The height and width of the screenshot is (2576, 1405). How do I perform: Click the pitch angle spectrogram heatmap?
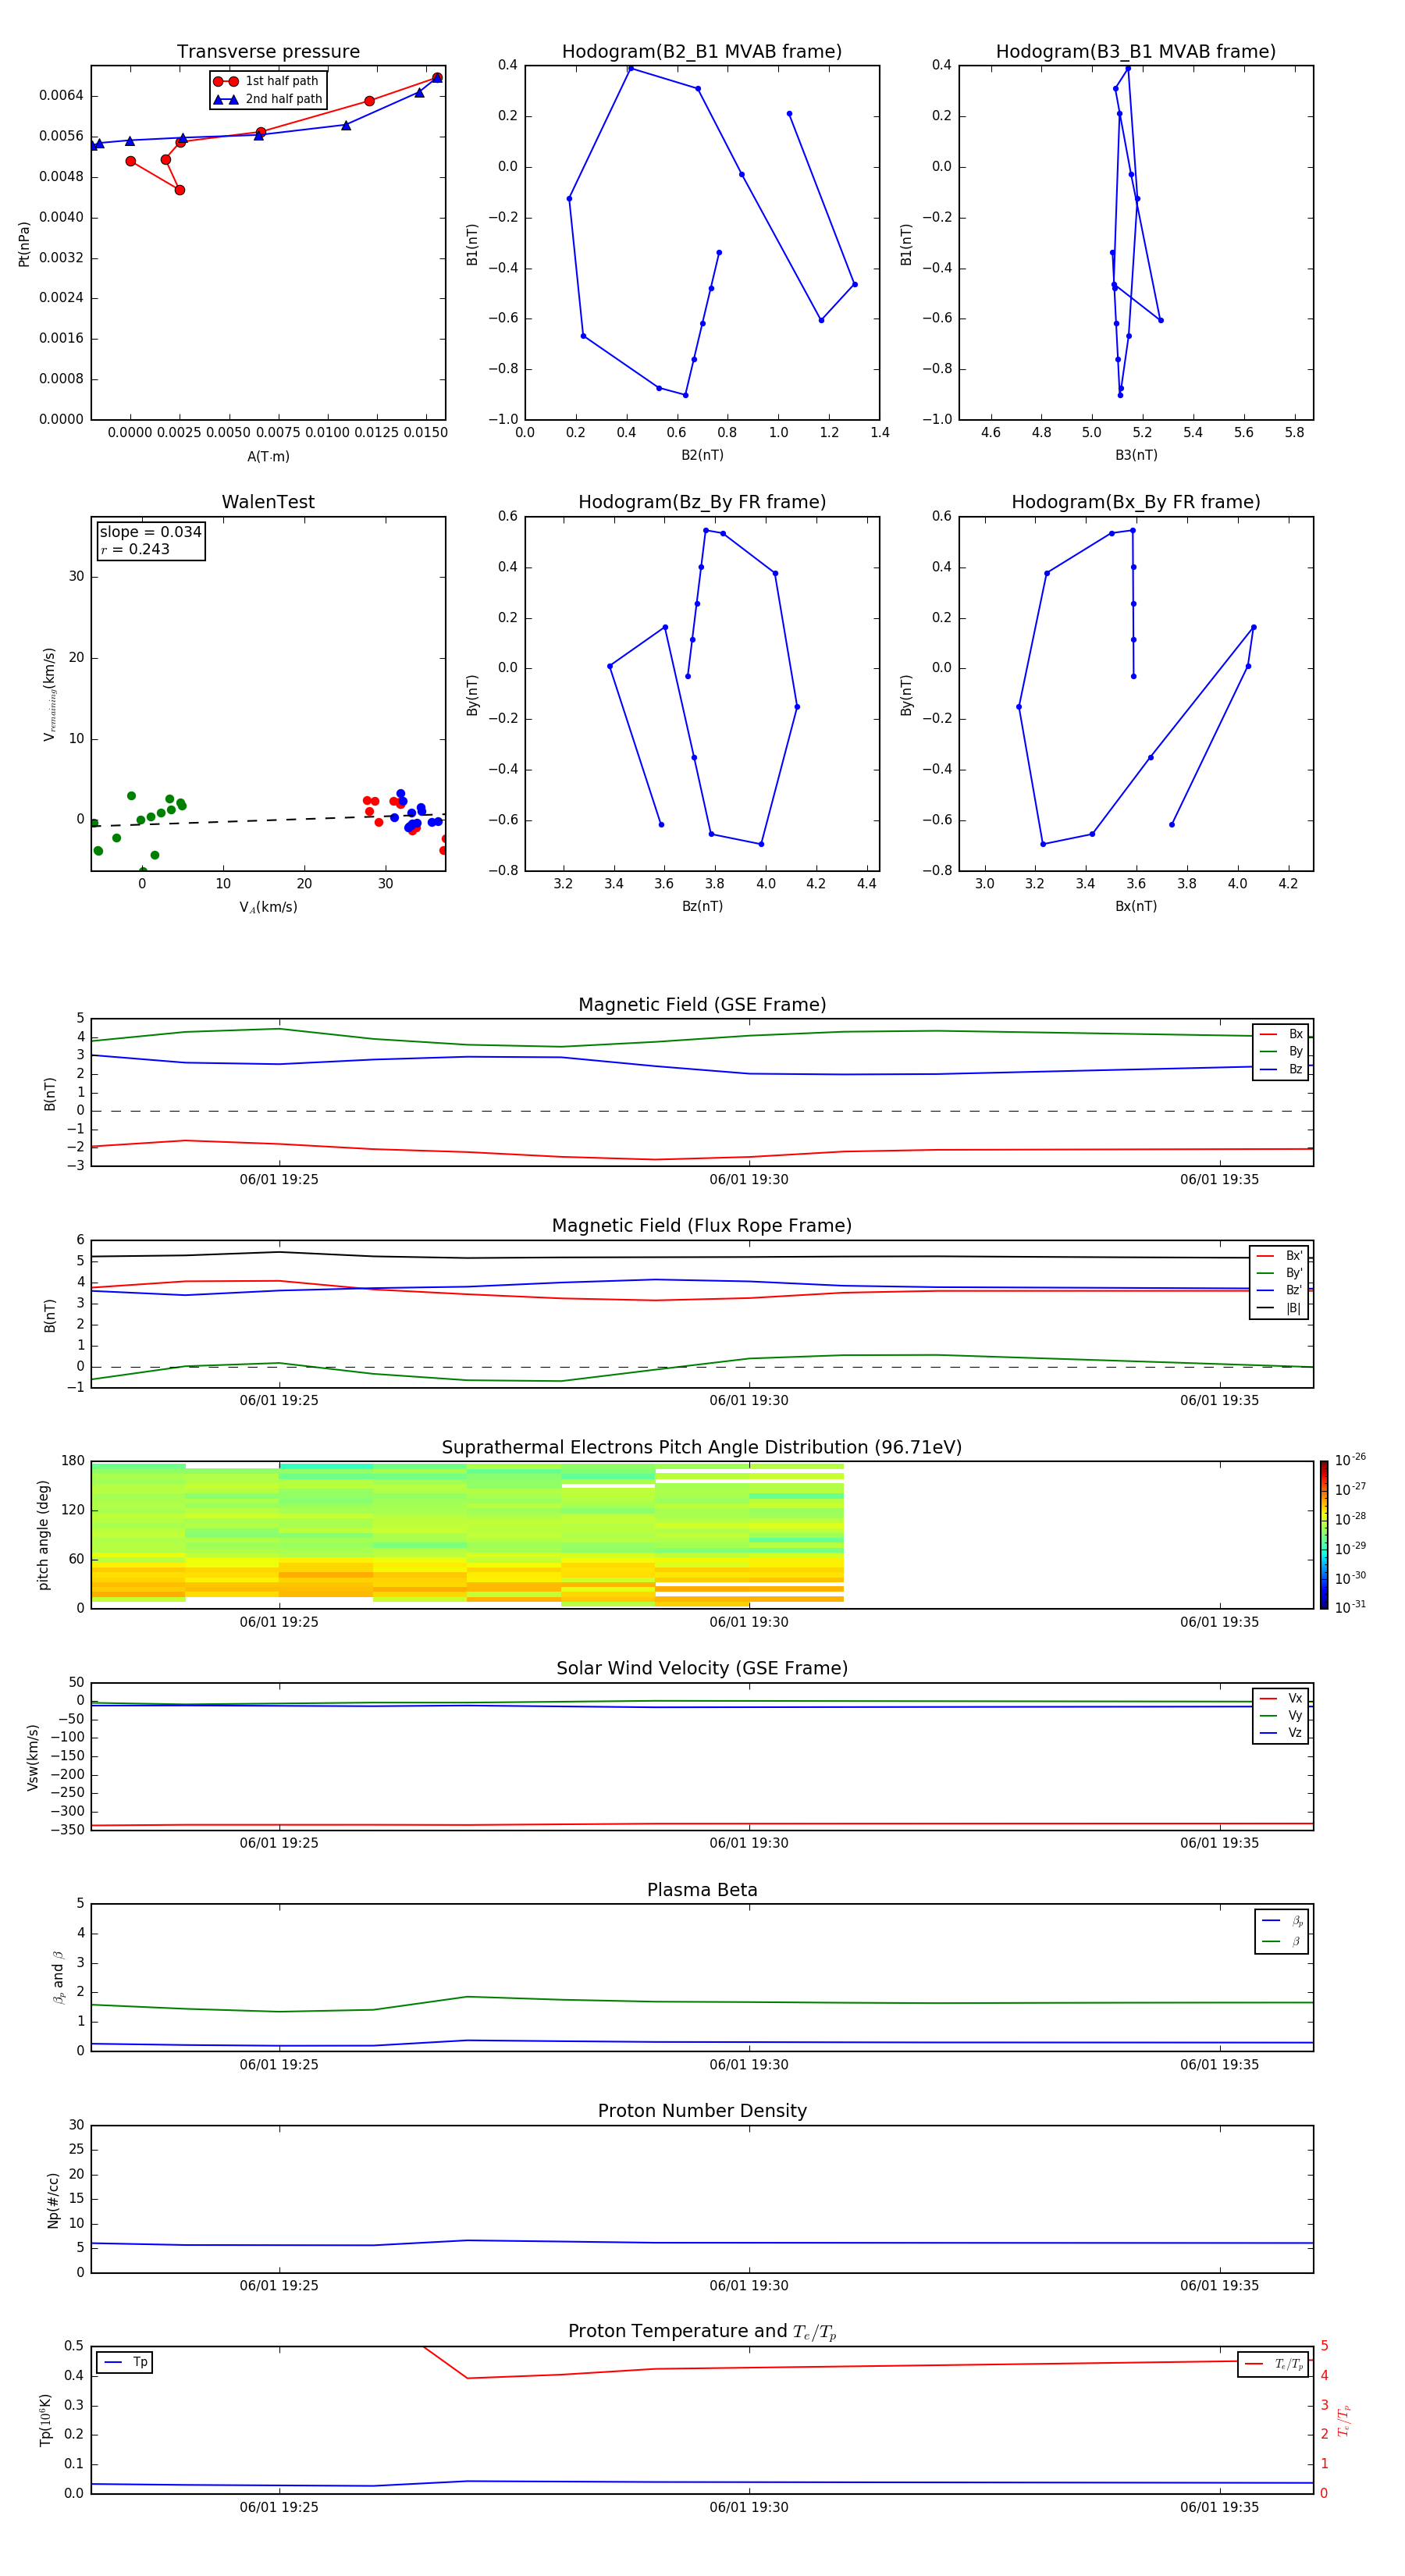[x=467, y=1535]
